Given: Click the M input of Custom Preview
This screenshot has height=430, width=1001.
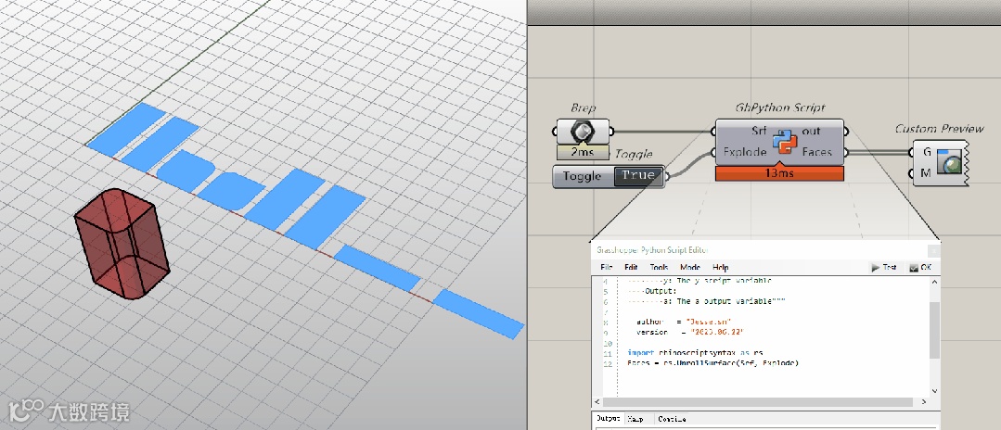Looking at the screenshot, I should point(926,173).
